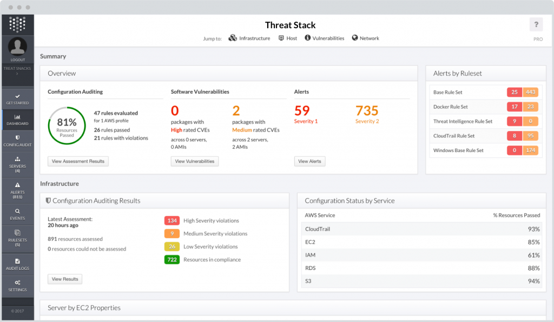Open the Dashboard from the sidebar

[x=17, y=119]
